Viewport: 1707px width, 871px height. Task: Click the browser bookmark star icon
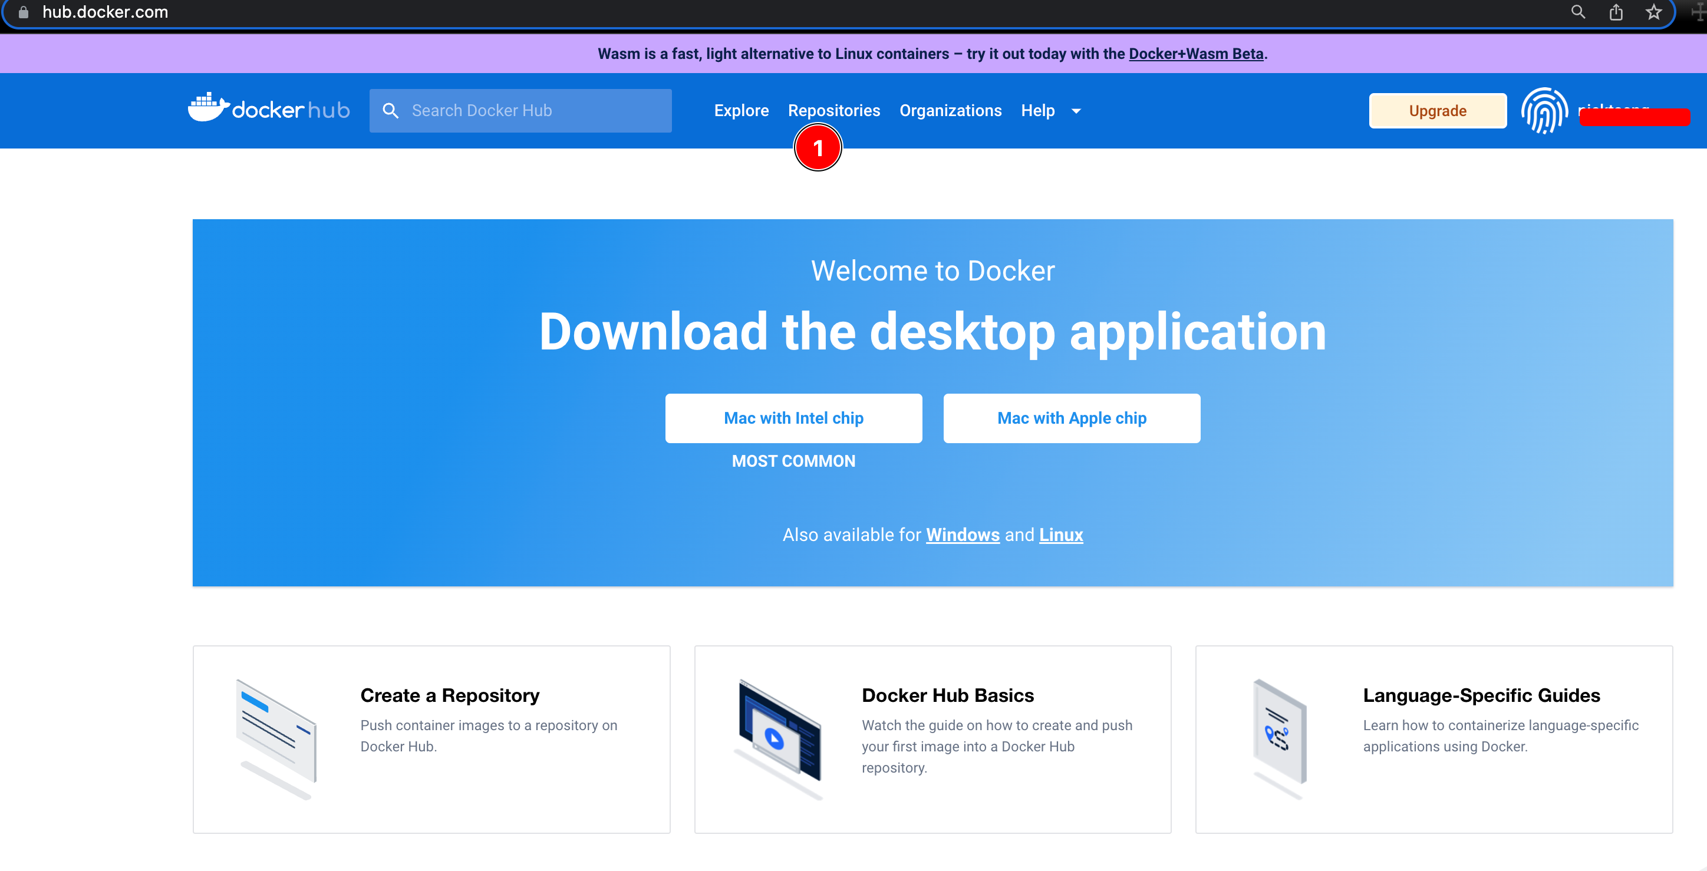coord(1653,12)
